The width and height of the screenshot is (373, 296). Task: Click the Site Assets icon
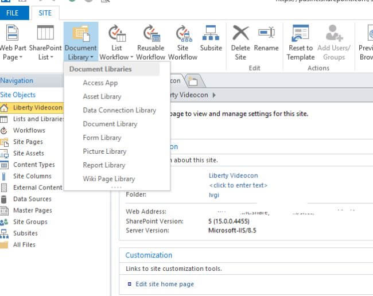(x=4, y=154)
